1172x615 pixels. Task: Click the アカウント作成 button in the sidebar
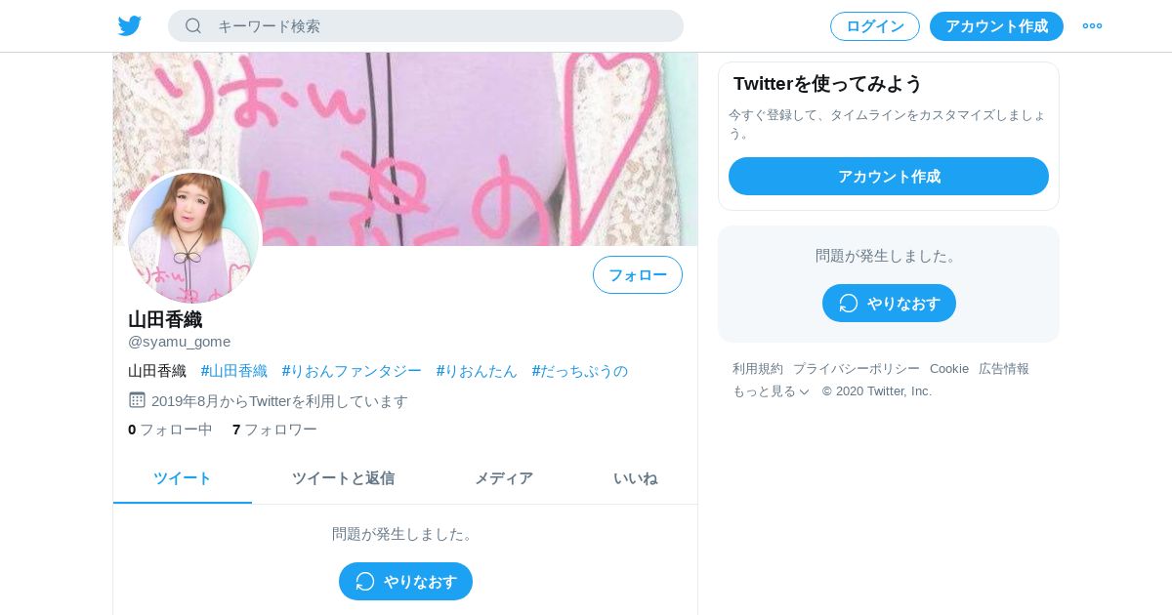889,177
